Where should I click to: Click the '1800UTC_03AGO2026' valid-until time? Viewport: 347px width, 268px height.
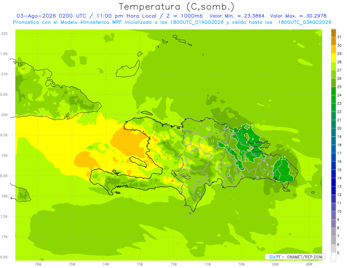point(305,22)
